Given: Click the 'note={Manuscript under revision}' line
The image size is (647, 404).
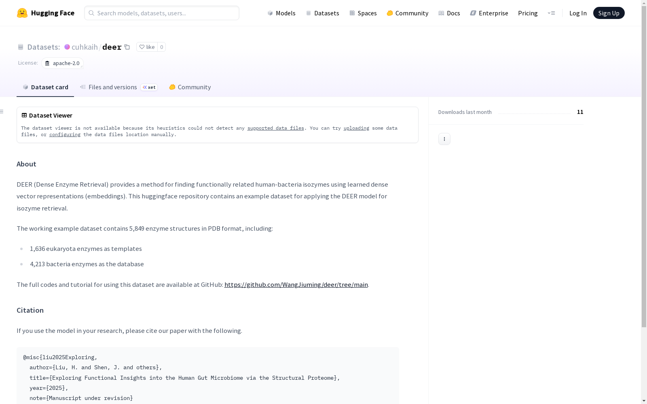Looking at the screenshot, I should (81, 398).
